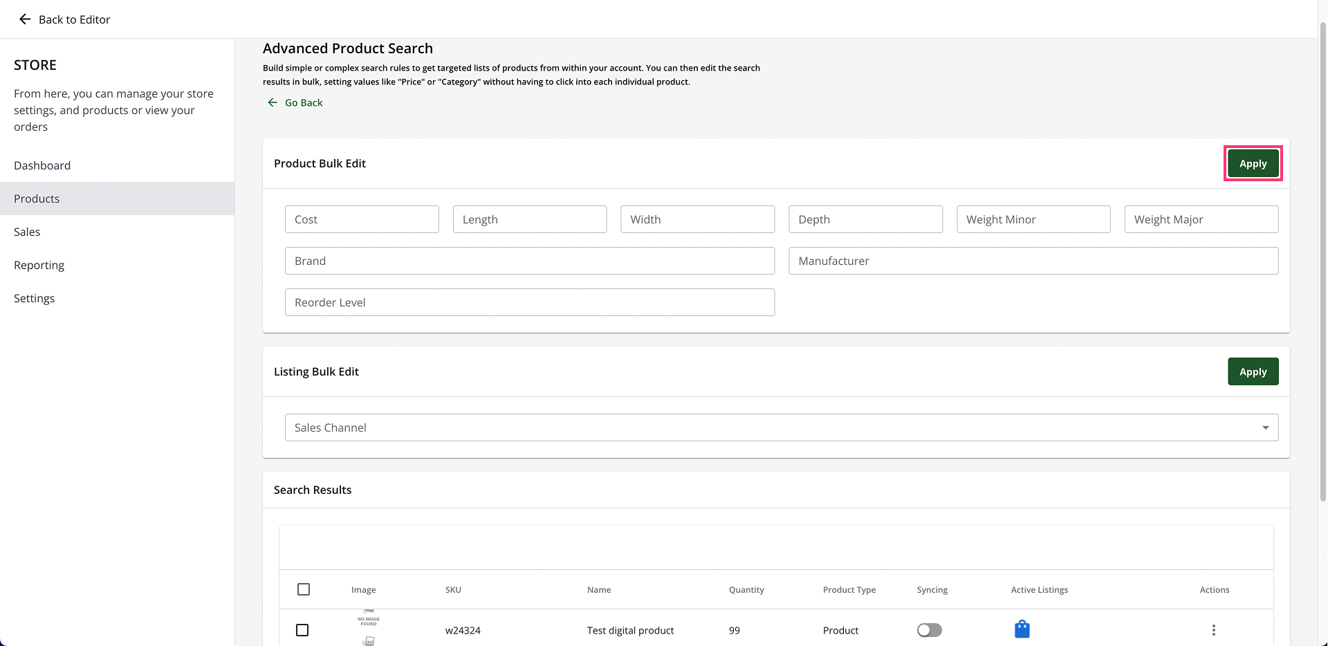This screenshot has width=1328, height=646.
Task: Apply the Listing Bulk Edit changes
Action: [x=1253, y=371]
